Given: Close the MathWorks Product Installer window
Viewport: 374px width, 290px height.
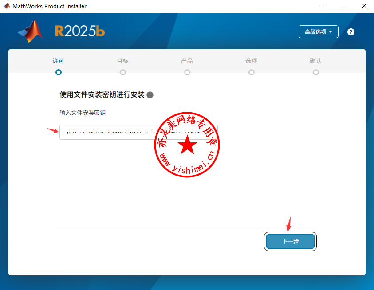Looking at the screenshot, I should [x=364, y=6].
